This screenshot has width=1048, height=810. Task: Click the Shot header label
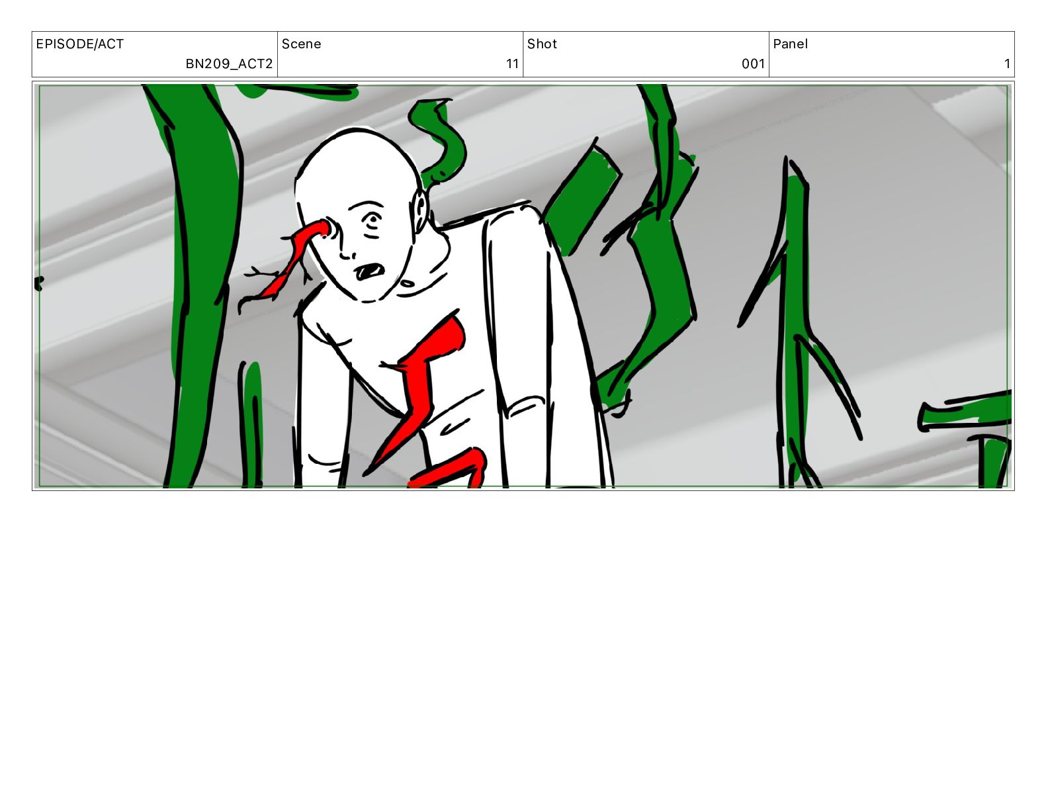point(542,44)
